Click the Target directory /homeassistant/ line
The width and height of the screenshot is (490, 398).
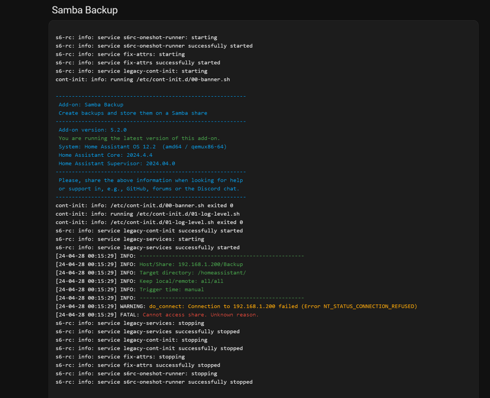click(150, 273)
